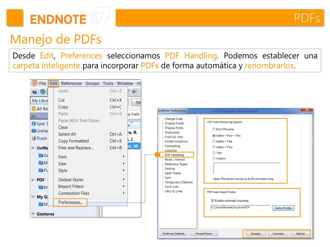Open the Tools menu
This screenshot has height=247, width=330.
(108, 83)
